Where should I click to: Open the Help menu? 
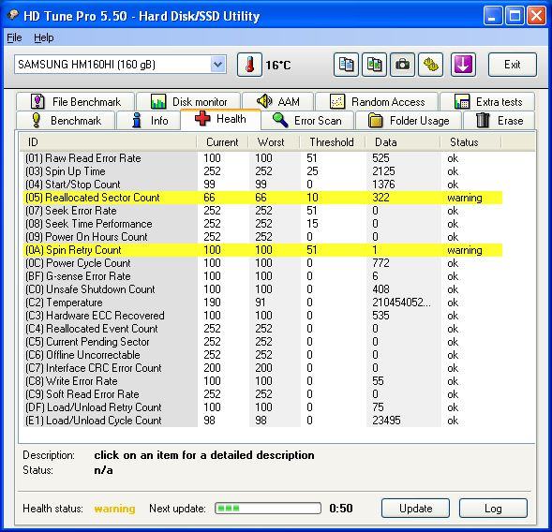click(x=44, y=37)
